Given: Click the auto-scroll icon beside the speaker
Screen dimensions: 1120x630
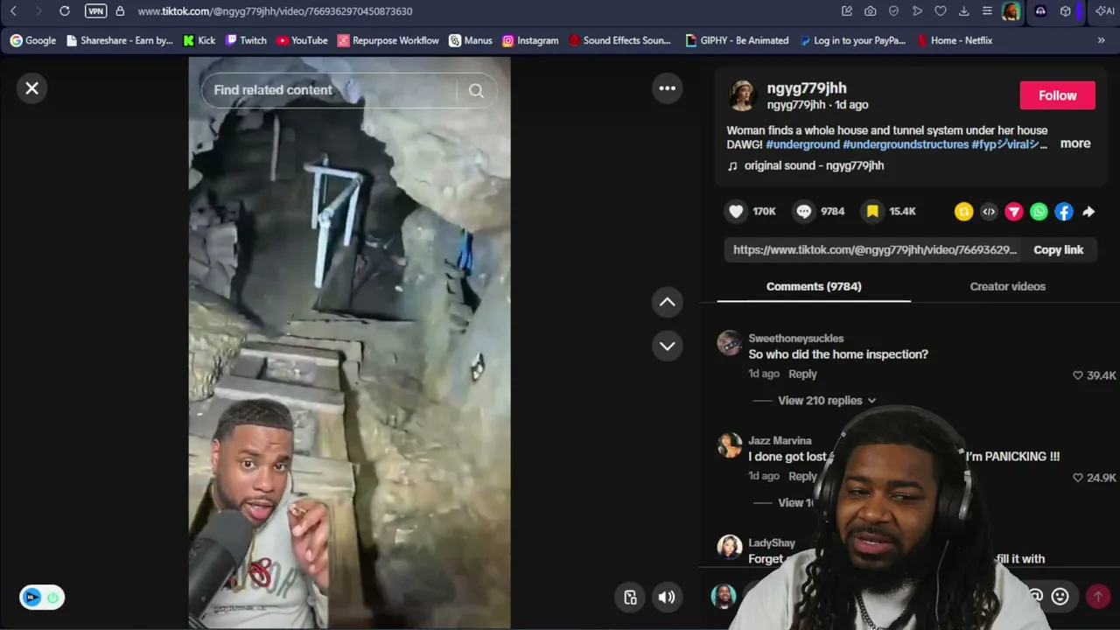Looking at the screenshot, I should [630, 597].
